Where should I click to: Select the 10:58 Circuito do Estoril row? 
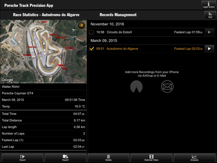(x=152, y=32)
